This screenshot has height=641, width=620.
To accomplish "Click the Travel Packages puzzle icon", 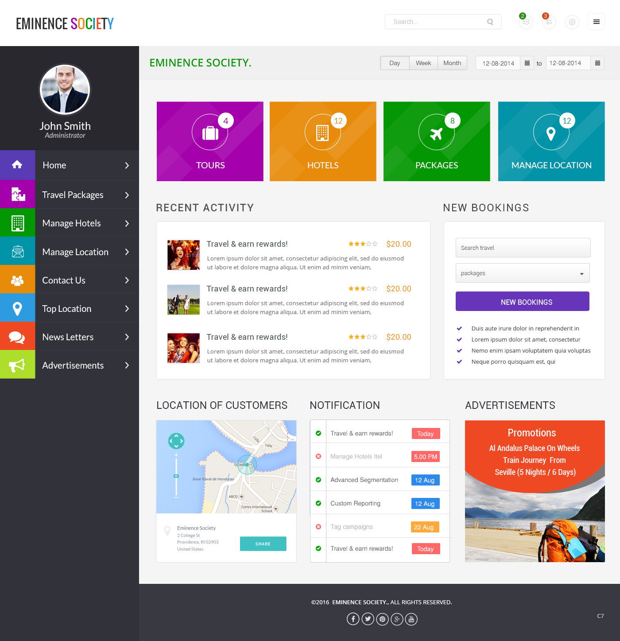I will 17,194.
